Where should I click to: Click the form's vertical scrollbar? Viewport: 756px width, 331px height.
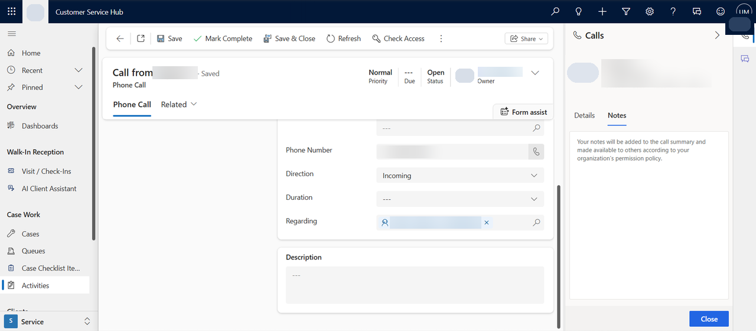[x=559, y=255]
